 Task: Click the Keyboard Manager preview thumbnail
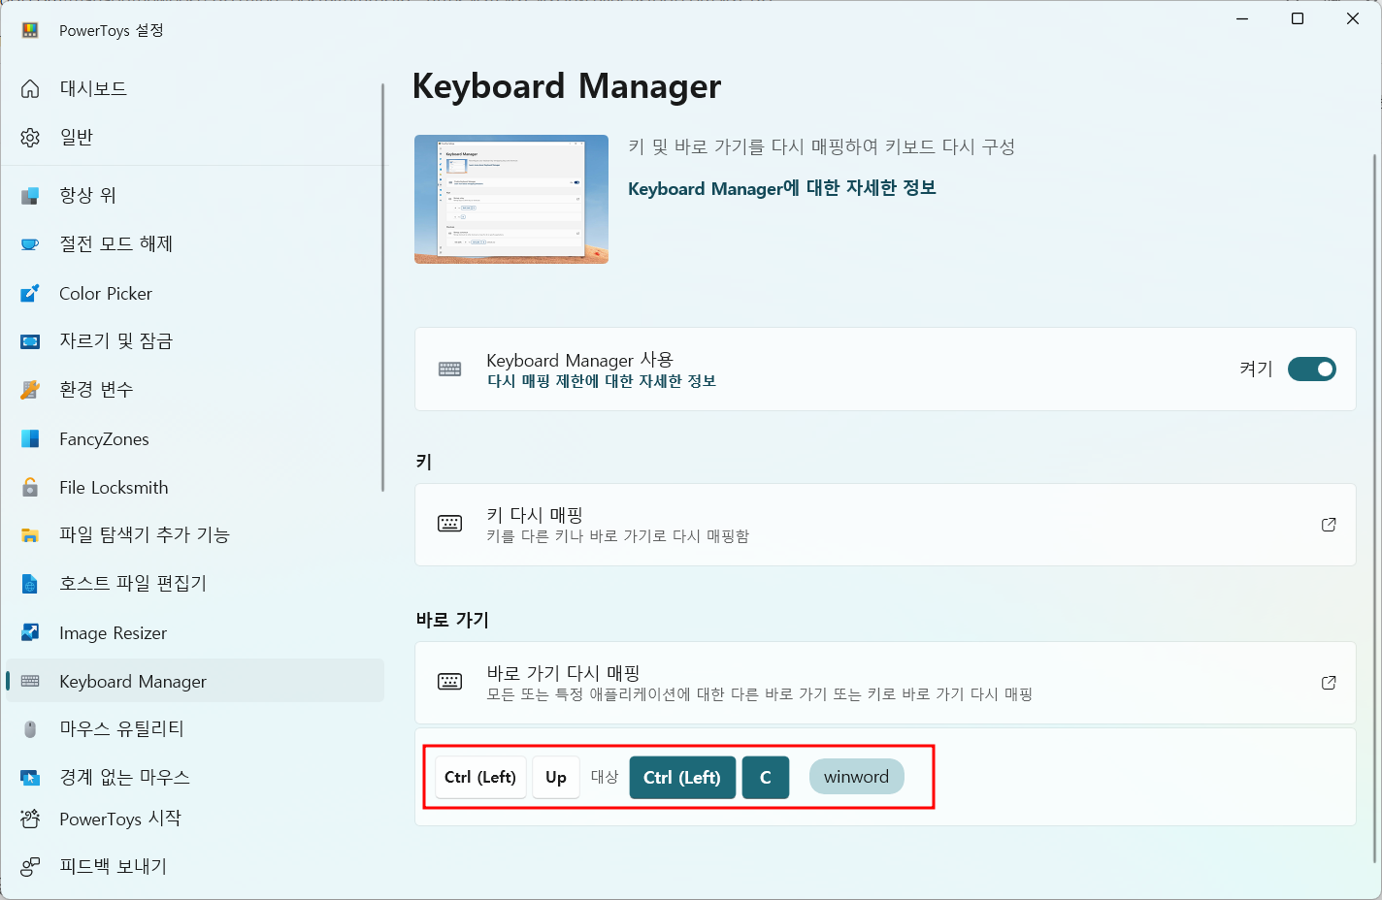pos(511,199)
